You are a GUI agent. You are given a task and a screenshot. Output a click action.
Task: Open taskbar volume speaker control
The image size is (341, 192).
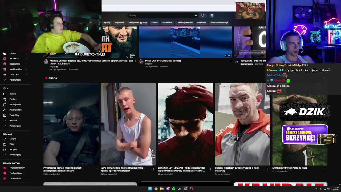click(x=328, y=189)
